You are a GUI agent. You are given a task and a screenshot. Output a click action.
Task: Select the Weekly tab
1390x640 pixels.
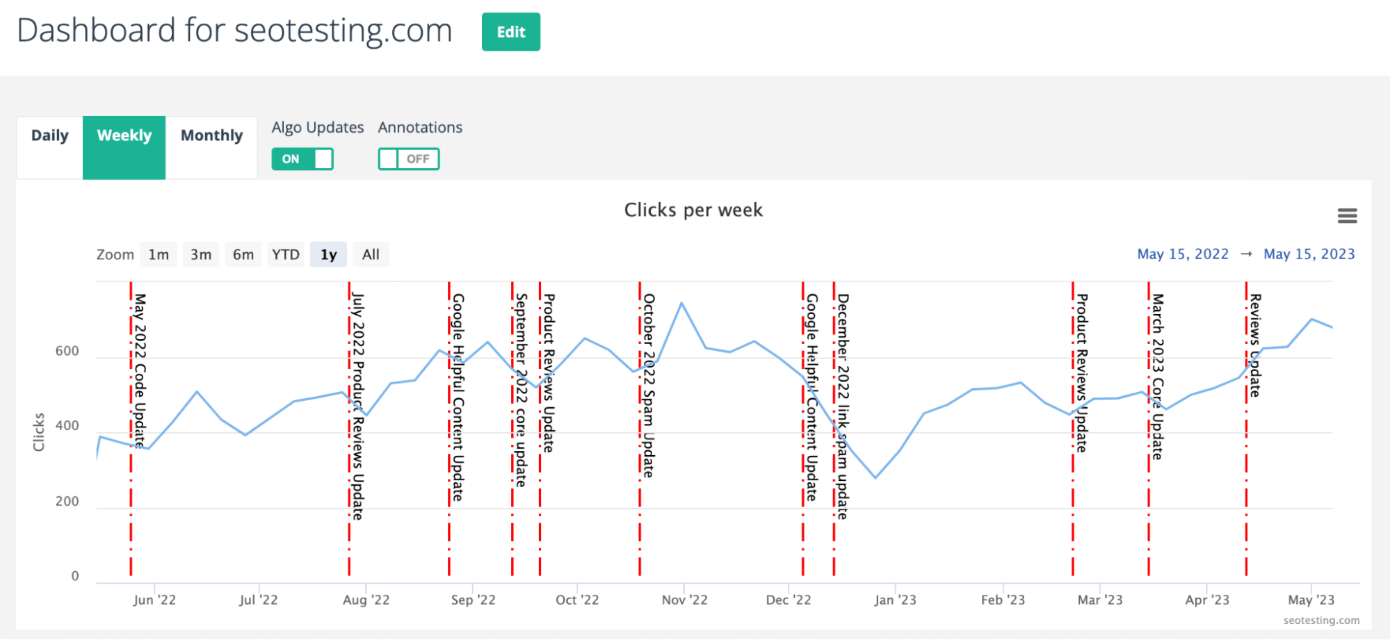124,136
